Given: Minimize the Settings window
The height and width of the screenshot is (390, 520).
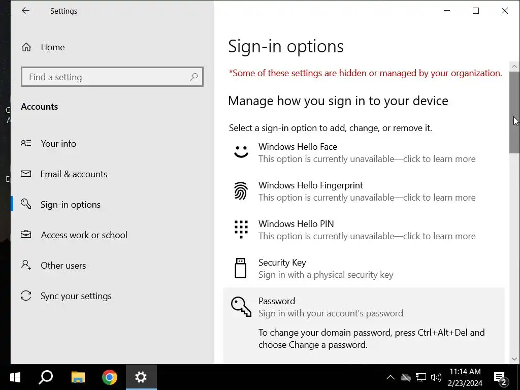Looking at the screenshot, I should pos(447,11).
